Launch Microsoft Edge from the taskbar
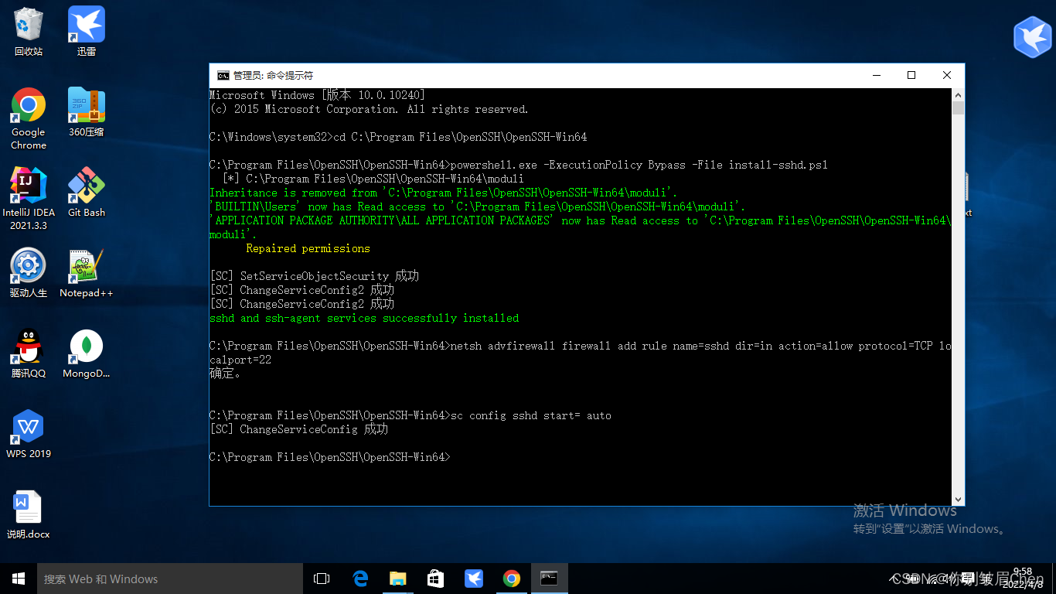Screen dimensions: 1056x594 (360, 579)
